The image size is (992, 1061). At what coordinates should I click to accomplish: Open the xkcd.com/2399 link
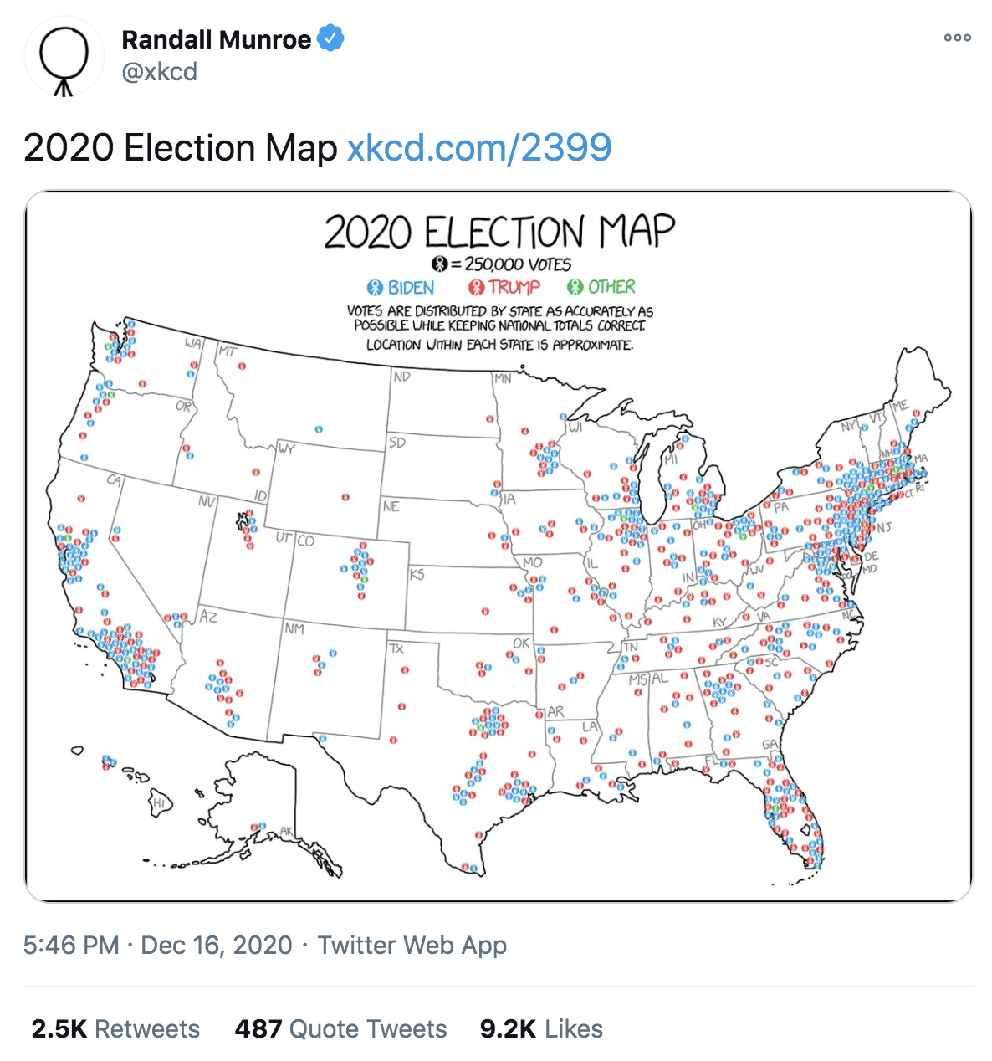[479, 148]
